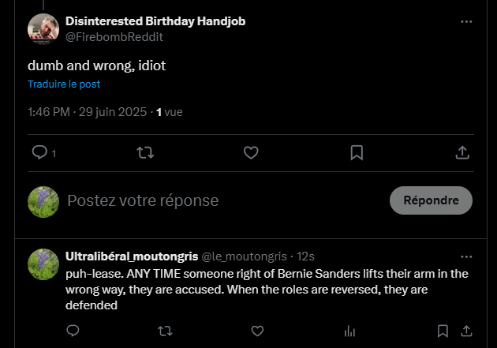Share the Ultralibéral_moutongris reply

pyautogui.click(x=466, y=331)
